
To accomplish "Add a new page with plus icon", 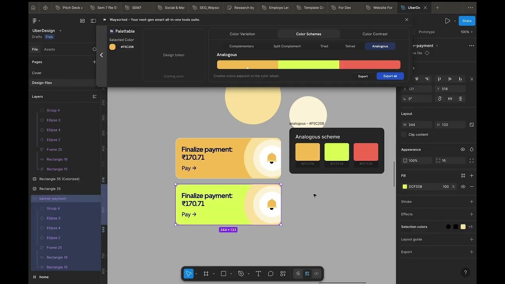I will 94,62.
